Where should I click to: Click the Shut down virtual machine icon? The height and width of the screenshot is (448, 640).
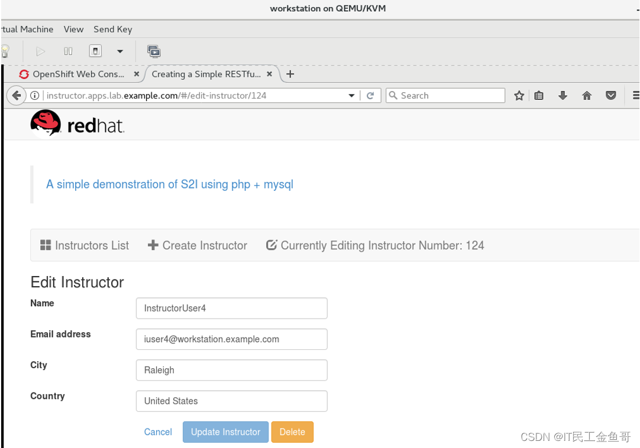[x=95, y=51]
